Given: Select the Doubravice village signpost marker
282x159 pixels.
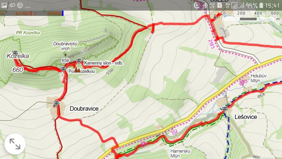Looking at the screenshot, I should pyautogui.click(x=56, y=104).
